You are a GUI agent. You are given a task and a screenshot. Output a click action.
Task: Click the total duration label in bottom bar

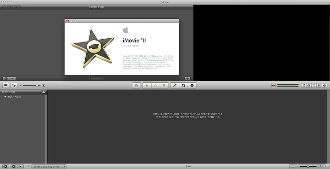(189, 166)
